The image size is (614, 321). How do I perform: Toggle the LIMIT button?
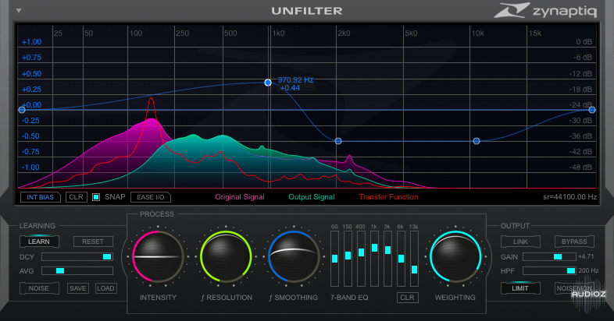520,288
